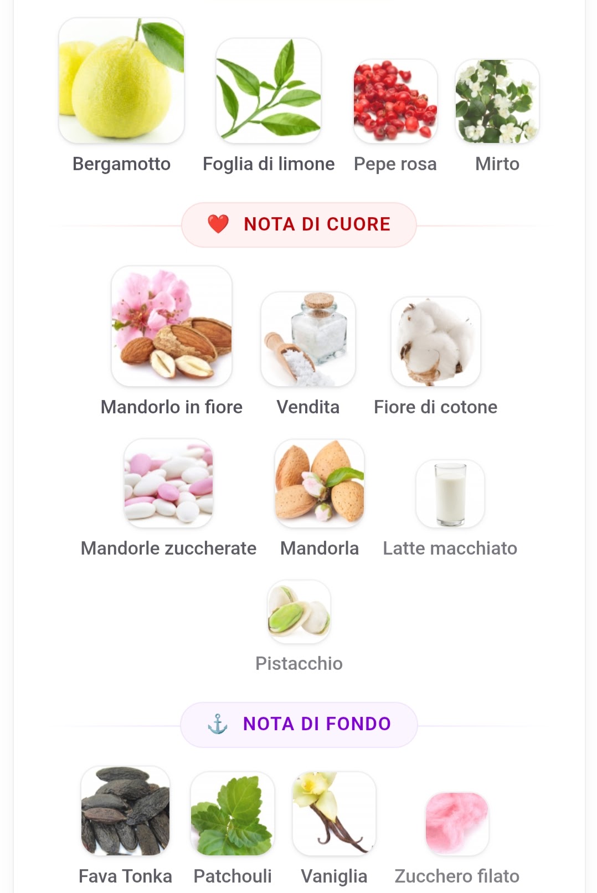
Task: Open Mandorle zuccherate candy image
Action: click(x=168, y=483)
